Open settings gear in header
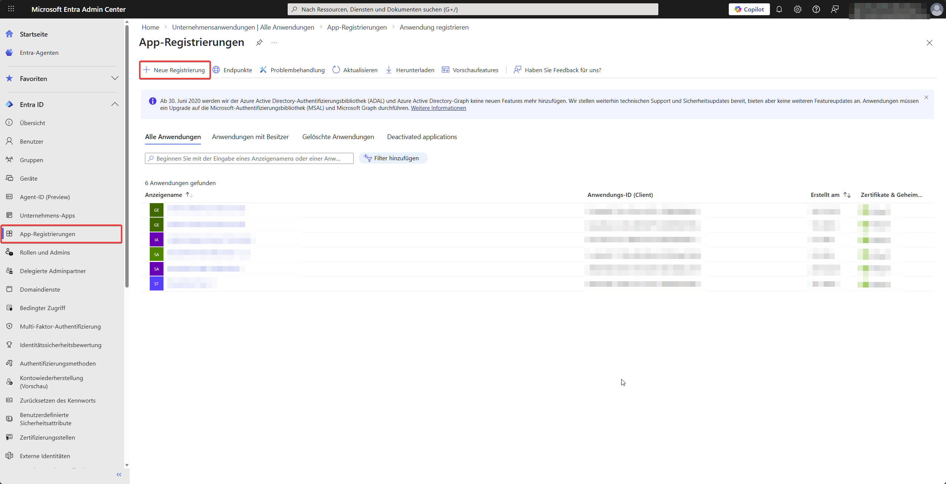 [798, 9]
